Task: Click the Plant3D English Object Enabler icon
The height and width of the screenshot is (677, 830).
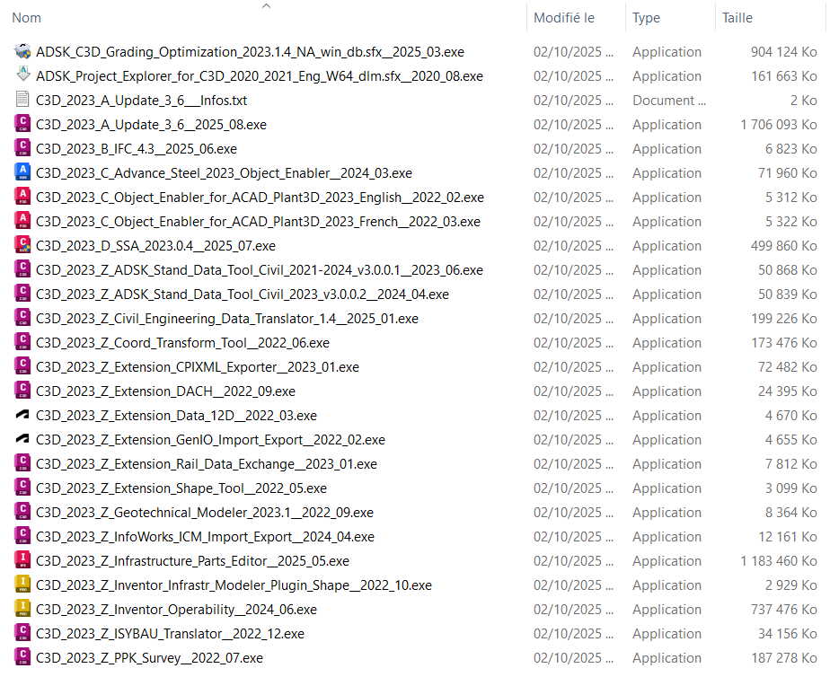Action: click(22, 198)
